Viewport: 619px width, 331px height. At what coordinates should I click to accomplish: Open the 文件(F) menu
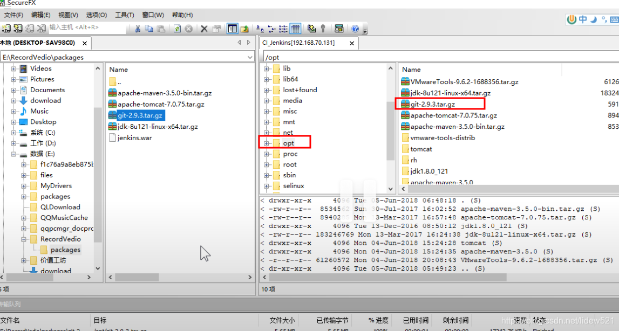tap(13, 15)
